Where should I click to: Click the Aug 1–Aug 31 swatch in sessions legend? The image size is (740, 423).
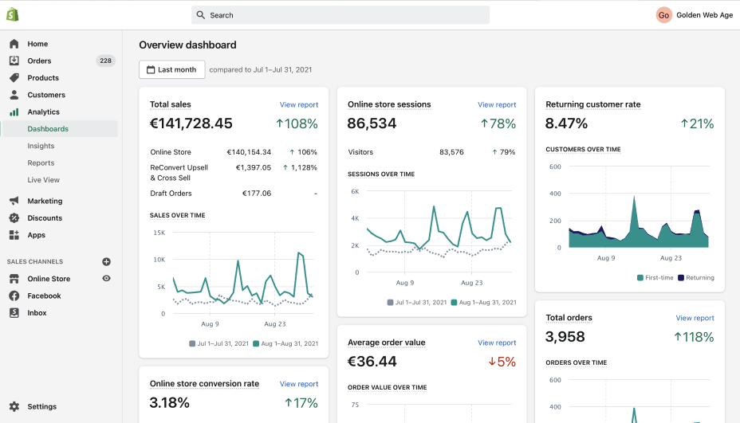pos(454,303)
